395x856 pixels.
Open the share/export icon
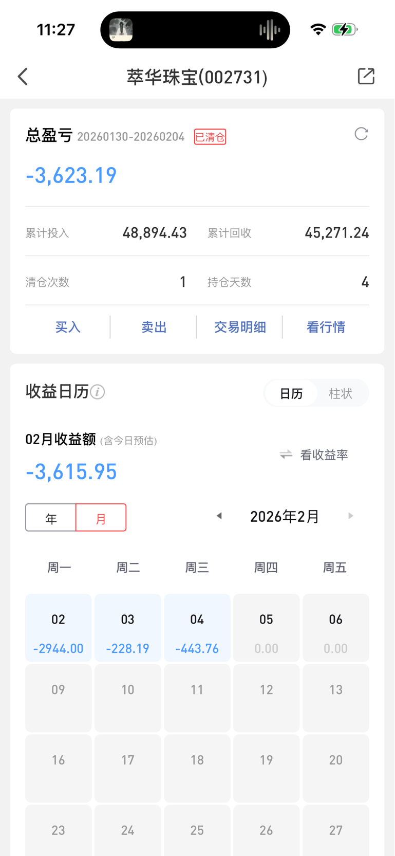(x=366, y=76)
